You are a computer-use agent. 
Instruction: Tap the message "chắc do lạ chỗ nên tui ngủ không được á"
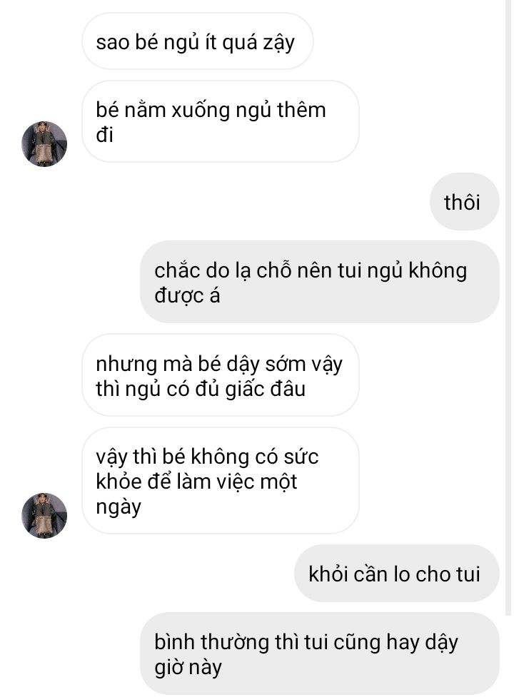[320, 283]
